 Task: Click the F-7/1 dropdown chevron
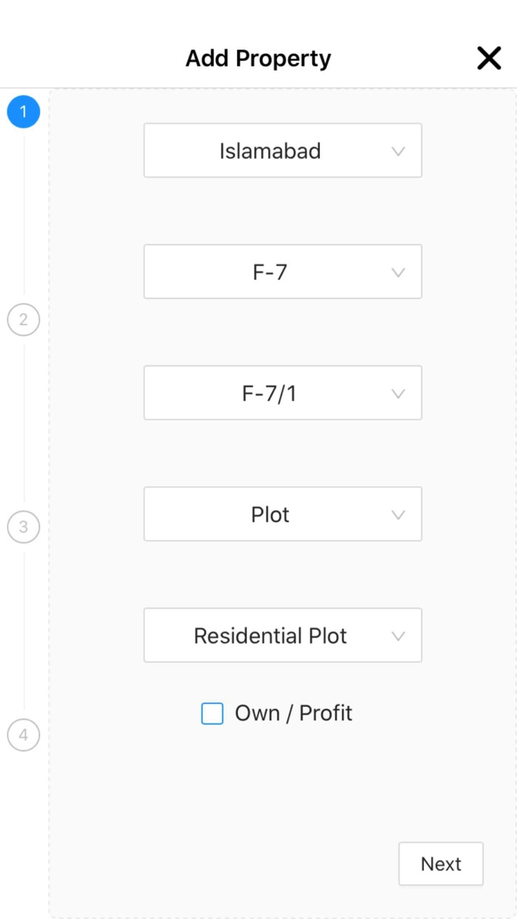tap(398, 393)
